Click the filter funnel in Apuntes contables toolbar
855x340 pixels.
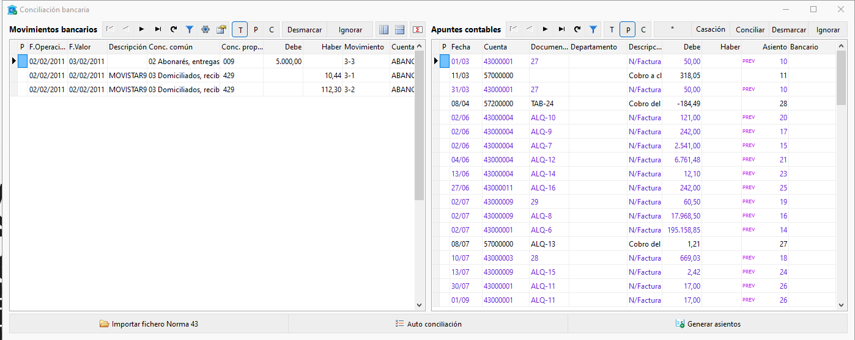pos(593,29)
